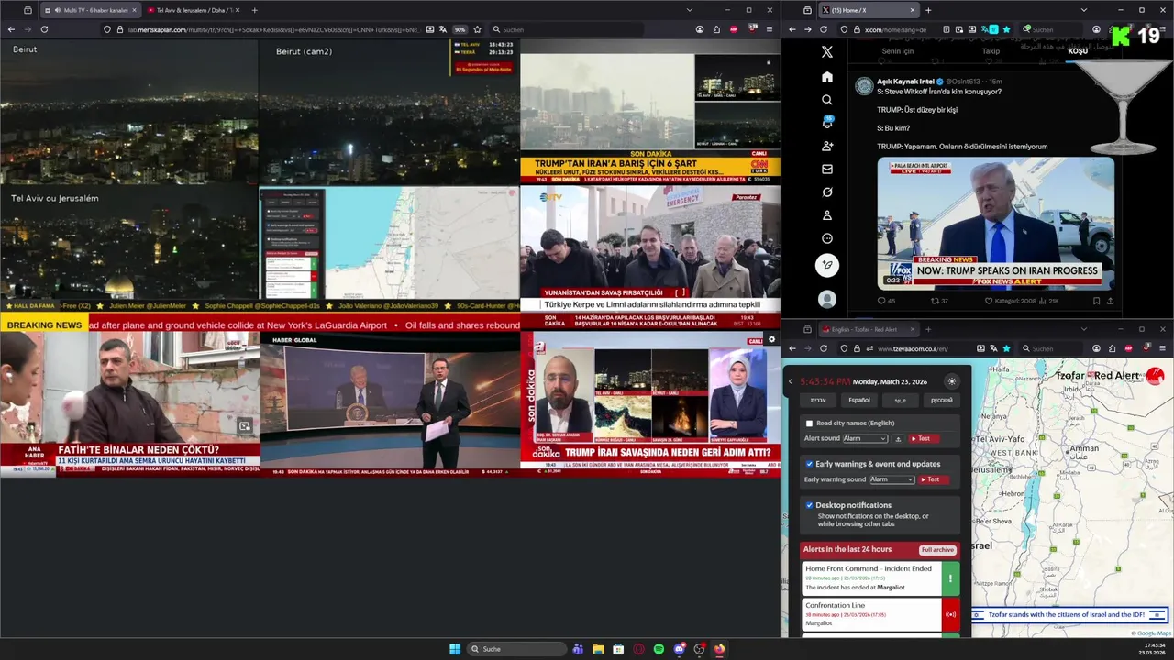This screenshot has height=660, width=1174.
Task: Compose new post with feather button
Action: click(826, 265)
